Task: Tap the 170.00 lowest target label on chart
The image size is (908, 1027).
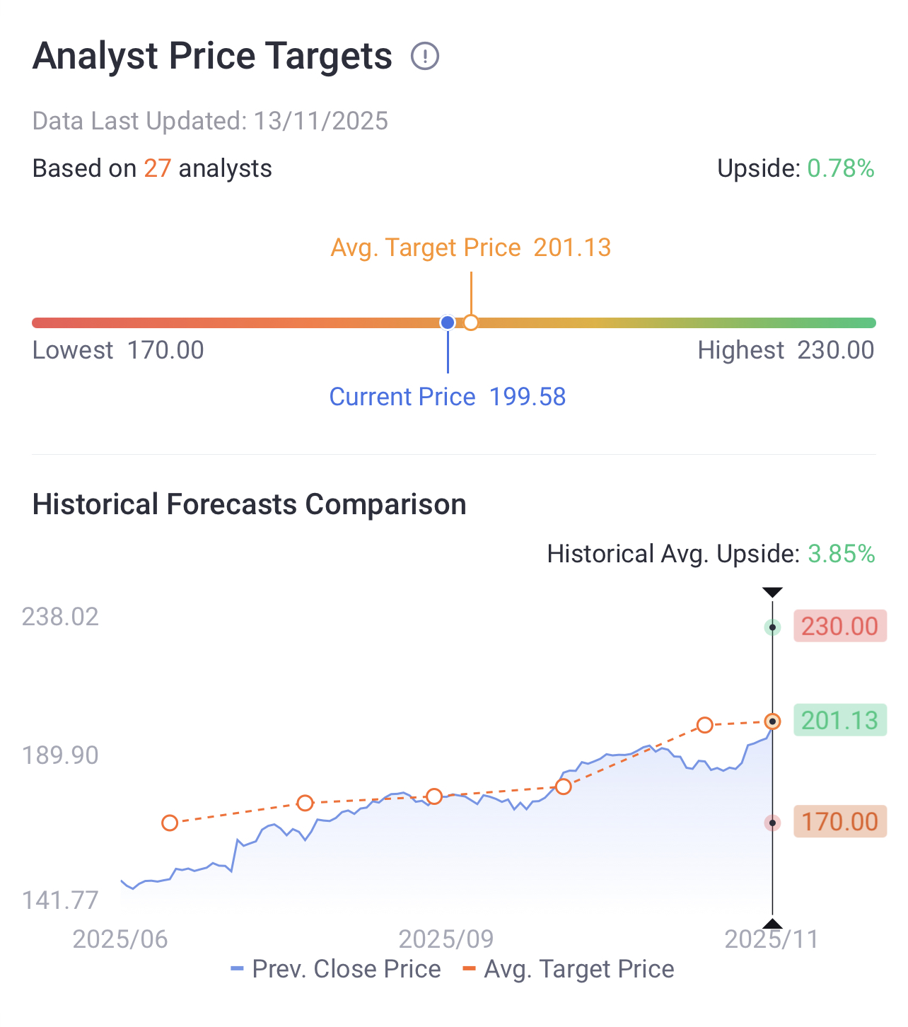Action: [x=840, y=821]
